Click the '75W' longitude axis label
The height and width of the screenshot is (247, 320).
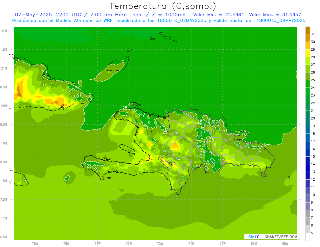point(66,243)
